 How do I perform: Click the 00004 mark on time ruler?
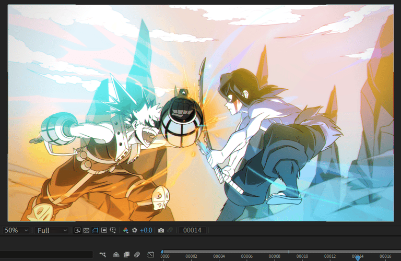click(x=219, y=256)
